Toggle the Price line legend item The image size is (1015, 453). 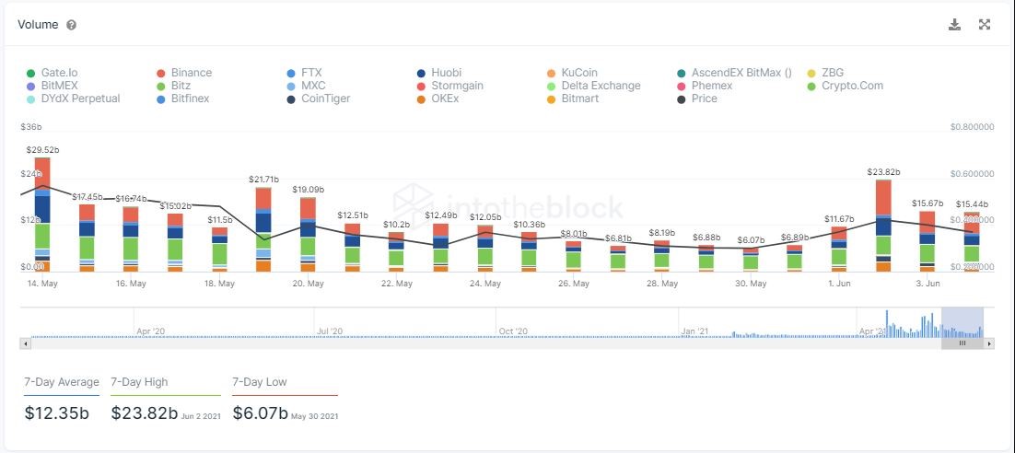[x=703, y=99]
